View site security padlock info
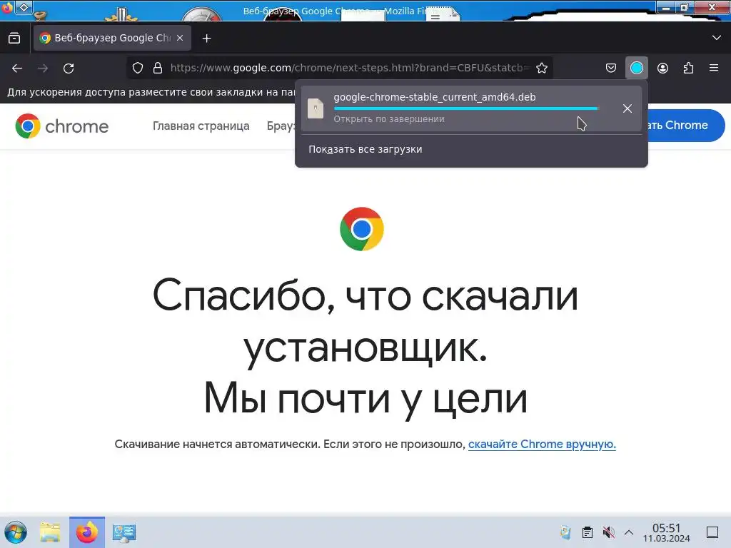The height and width of the screenshot is (548, 731). (158, 68)
